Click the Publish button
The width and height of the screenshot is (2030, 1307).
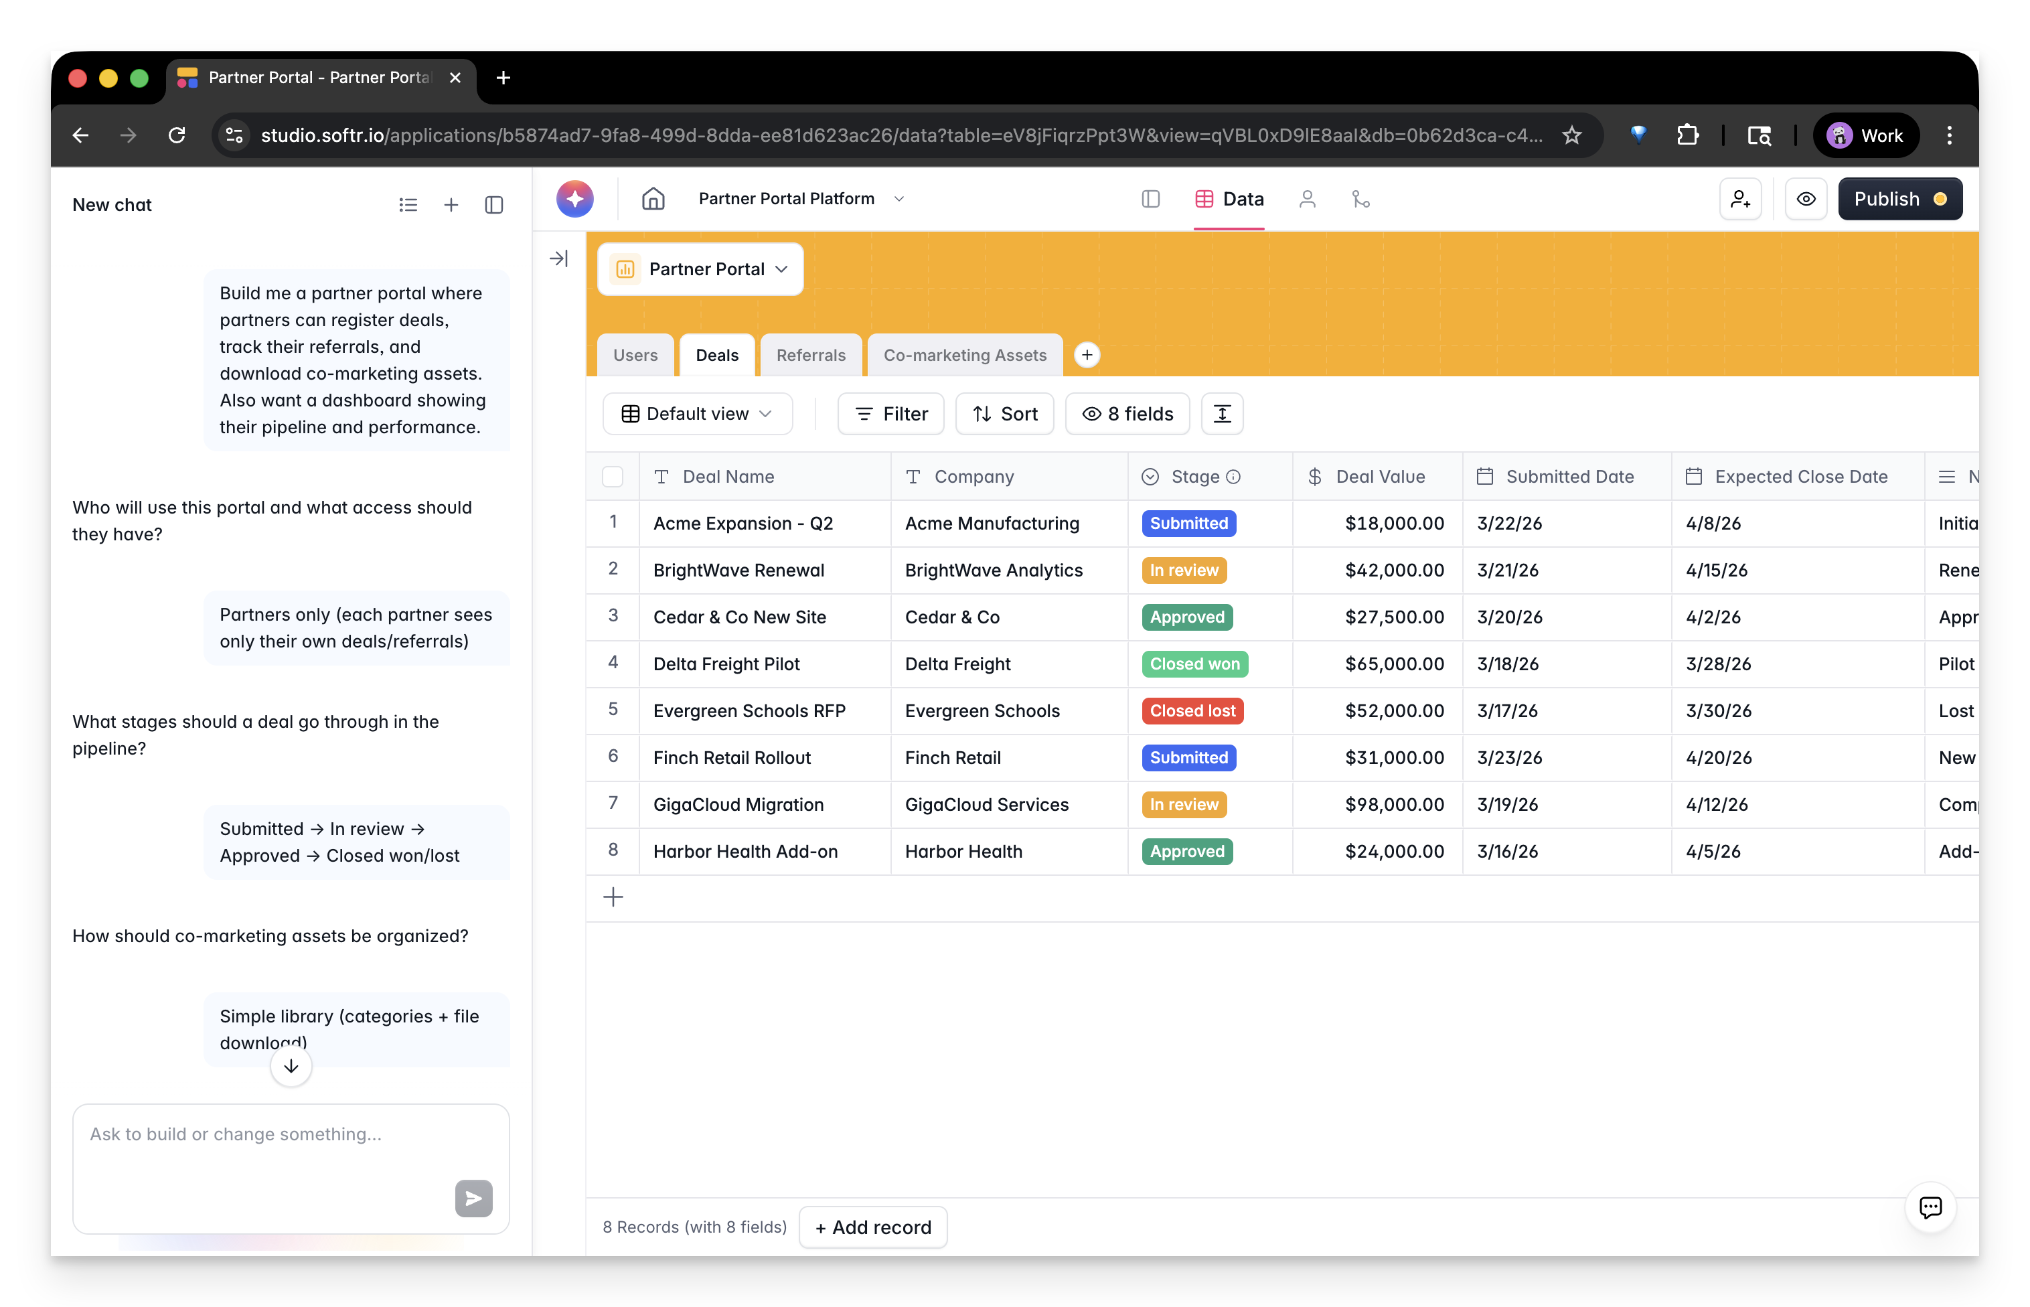1899,199
